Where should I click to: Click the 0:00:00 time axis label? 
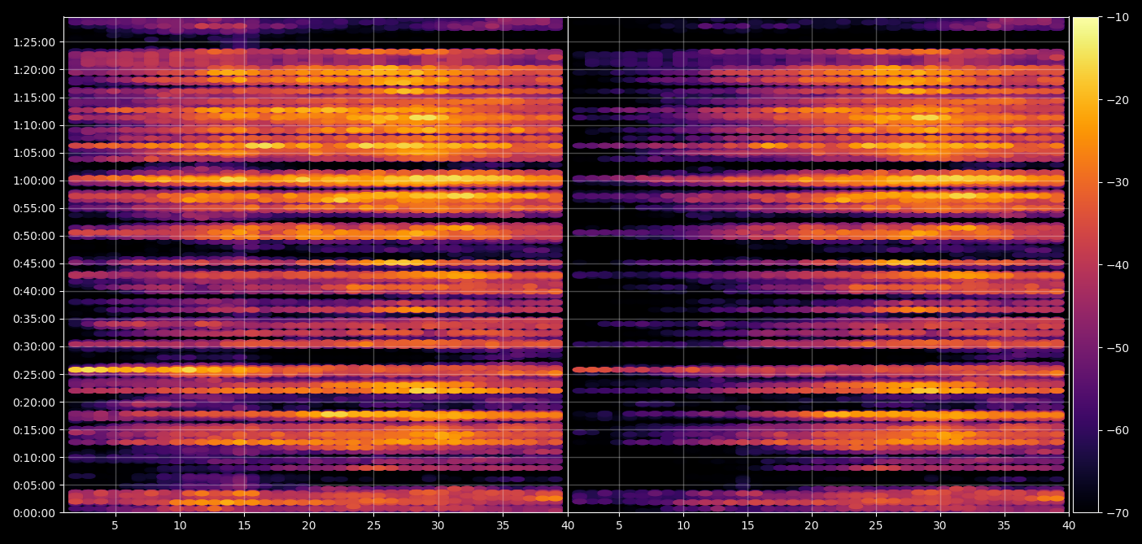click(34, 513)
